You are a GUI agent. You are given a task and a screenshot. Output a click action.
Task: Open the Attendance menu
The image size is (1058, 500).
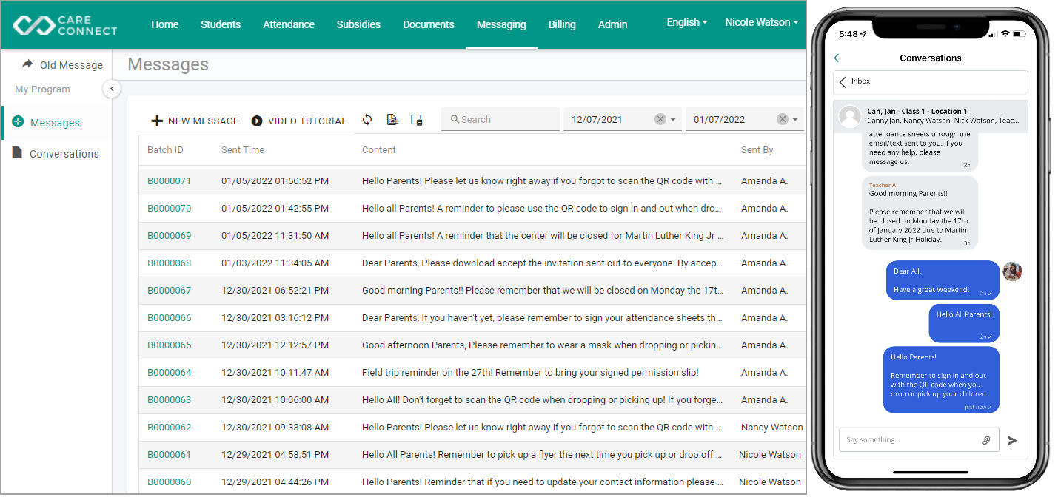(x=289, y=24)
